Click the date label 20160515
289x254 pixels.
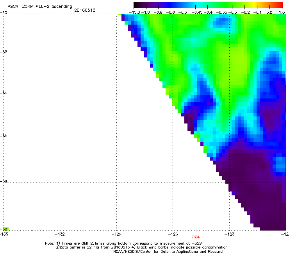(x=85, y=10)
